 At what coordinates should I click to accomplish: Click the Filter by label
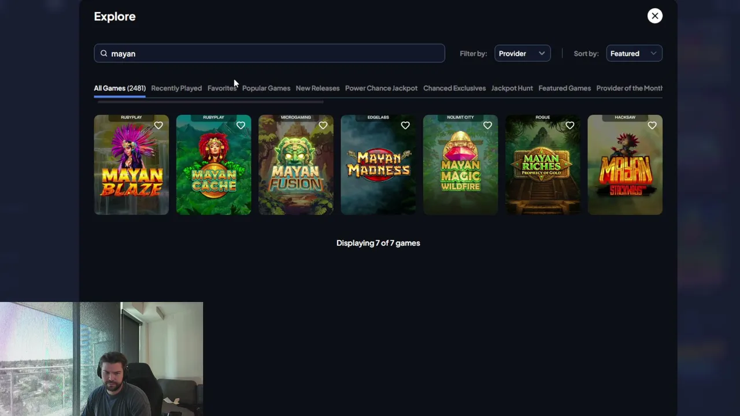point(473,54)
